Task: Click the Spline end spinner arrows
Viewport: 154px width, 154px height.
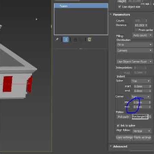Action: tap(150, 91)
